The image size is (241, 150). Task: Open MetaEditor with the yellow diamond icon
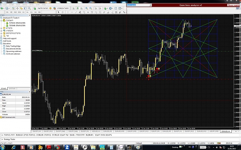(x=51, y=8)
